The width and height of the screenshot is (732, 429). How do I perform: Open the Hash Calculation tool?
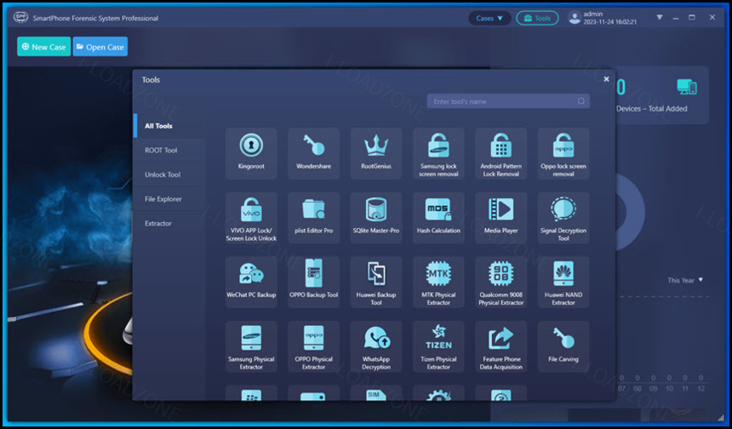pos(438,218)
